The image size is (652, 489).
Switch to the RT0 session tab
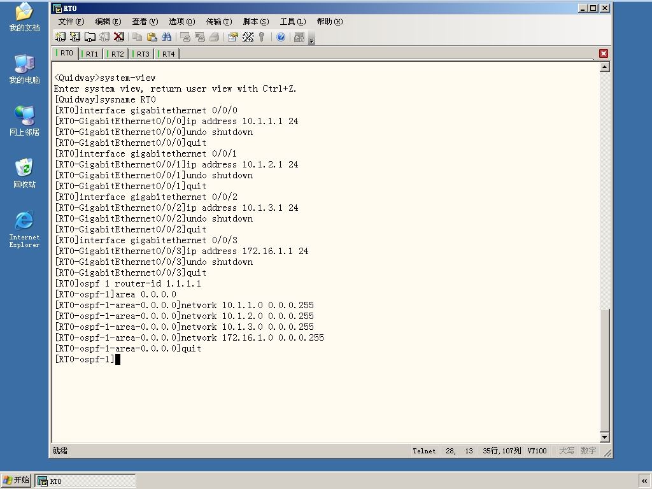(x=64, y=53)
